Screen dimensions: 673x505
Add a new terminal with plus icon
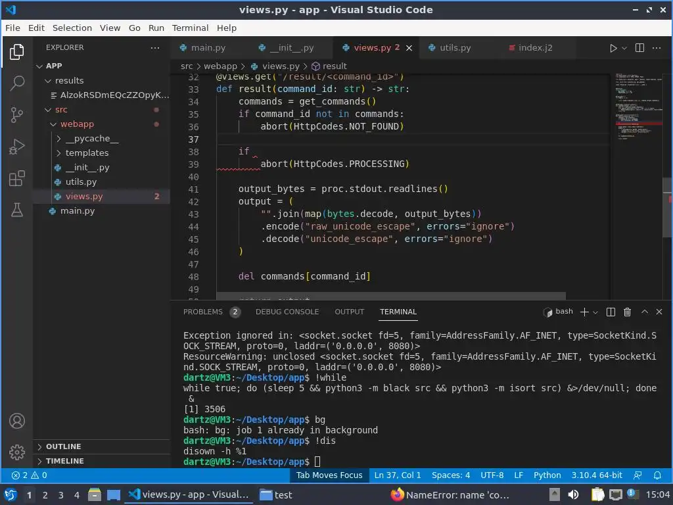584,312
